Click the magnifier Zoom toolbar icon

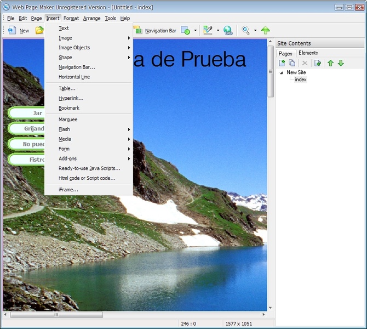pyautogui.click(x=246, y=31)
